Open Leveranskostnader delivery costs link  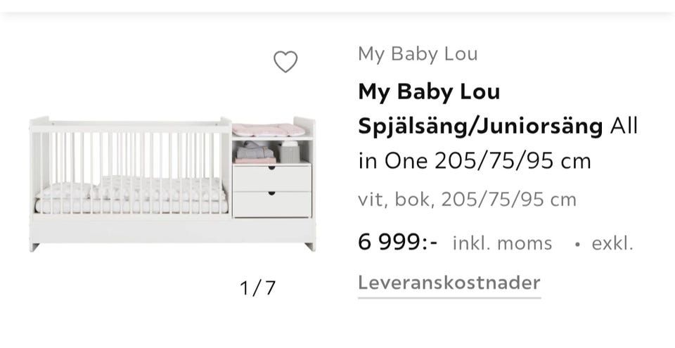(449, 283)
